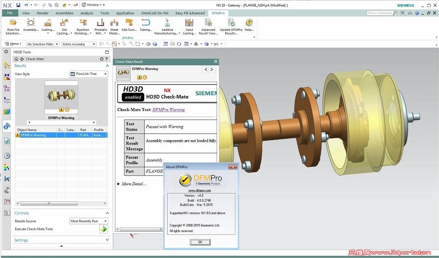
Task: Open Sheet Metal analysis
Action: click(x=114, y=27)
